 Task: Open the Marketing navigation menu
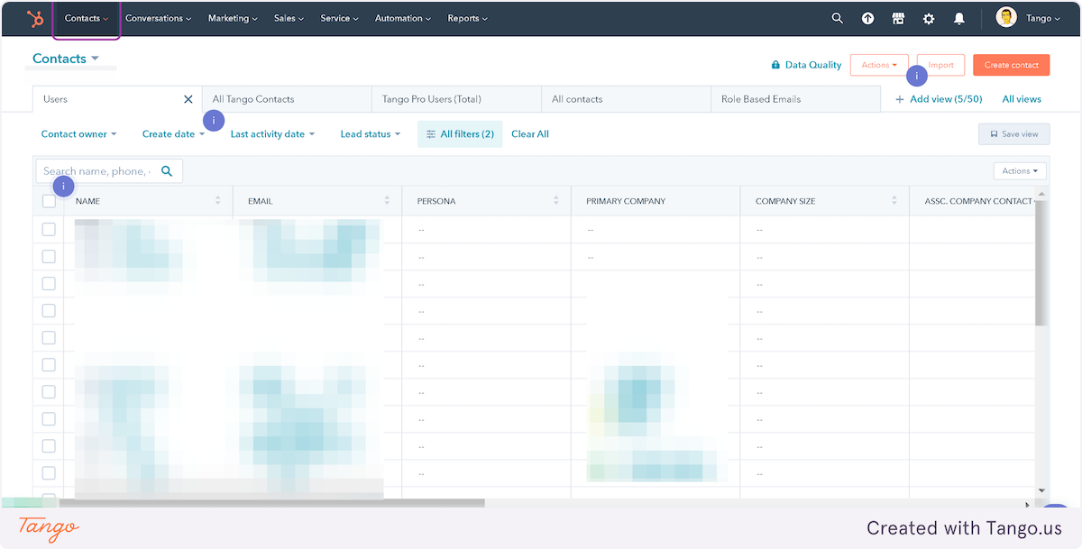[233, 18]
